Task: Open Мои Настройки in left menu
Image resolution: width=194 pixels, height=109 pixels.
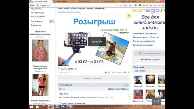Action: [x=38, y=16]
